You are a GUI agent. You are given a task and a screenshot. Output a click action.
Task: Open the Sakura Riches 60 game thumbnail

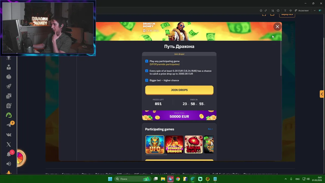pyautogui.click(x=194, y=144)
